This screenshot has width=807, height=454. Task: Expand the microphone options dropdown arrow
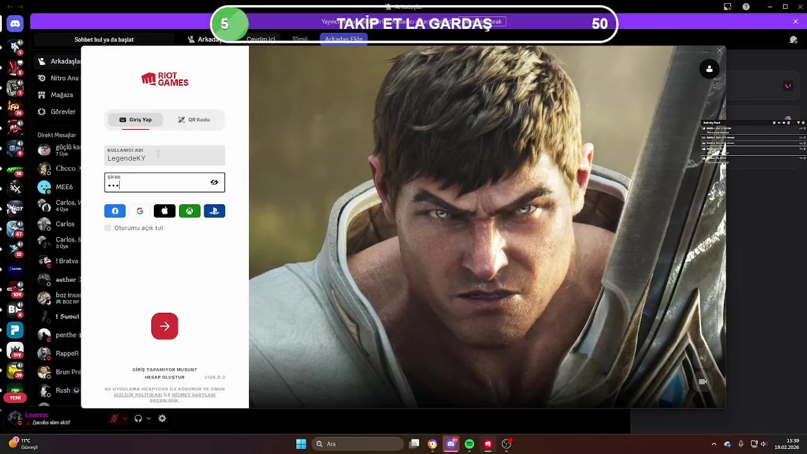click(124, 418)
